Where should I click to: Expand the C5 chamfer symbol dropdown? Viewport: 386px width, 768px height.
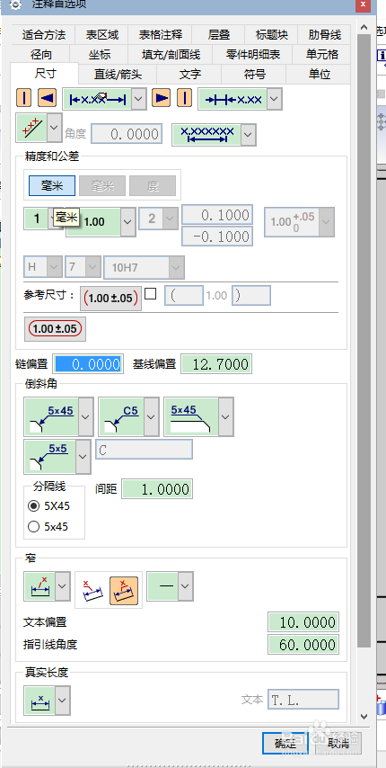pyautogui.click(x=152, y=416)
